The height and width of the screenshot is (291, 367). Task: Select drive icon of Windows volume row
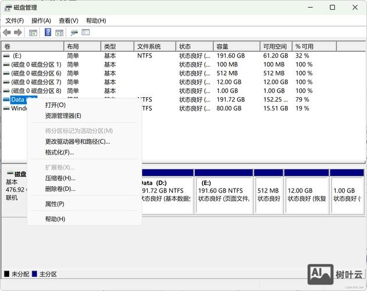point(6,108)
